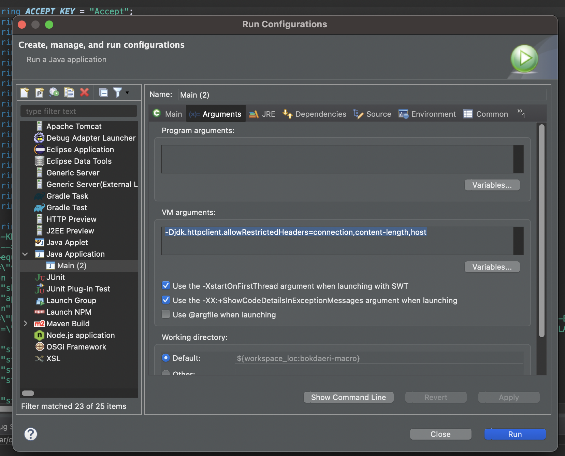Click the Debug Adapter Launcher icon
Image resolution: width=565 pixels, height=456 pixels.
click(x=40, y=138)
